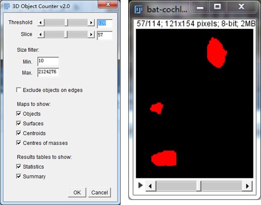Click the ImageJ icon in 3D Object Counter title bar
Screen dimensions: 261x205
tap(7, 7)
